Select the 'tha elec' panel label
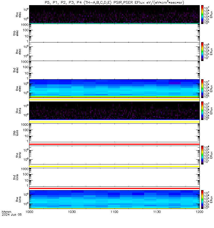 pos(18,15)
